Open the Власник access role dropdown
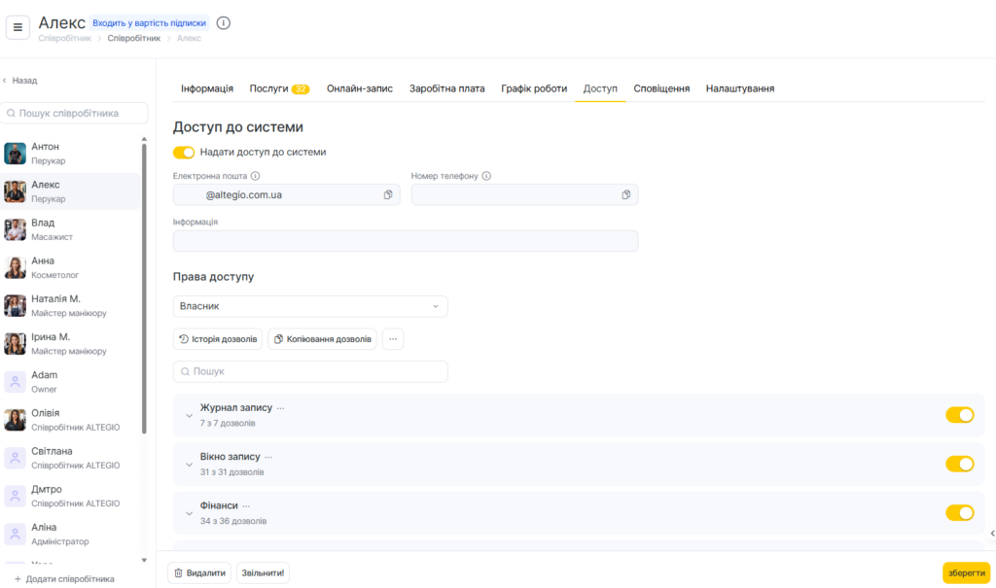Image resolution: width=996 pixels, height=588 pixels. [310, 306]
